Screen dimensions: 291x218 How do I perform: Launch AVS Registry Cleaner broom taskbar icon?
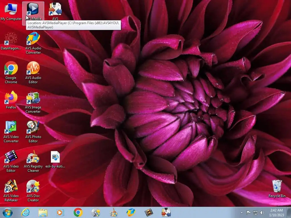(113, 212)
